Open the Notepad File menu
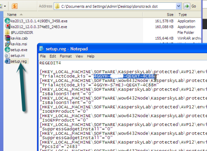 43,56
